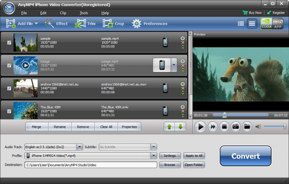The width and height of the screenshot is (289, 184).
Task: Select the sample video thumbnail
Action: pos(25,42)
